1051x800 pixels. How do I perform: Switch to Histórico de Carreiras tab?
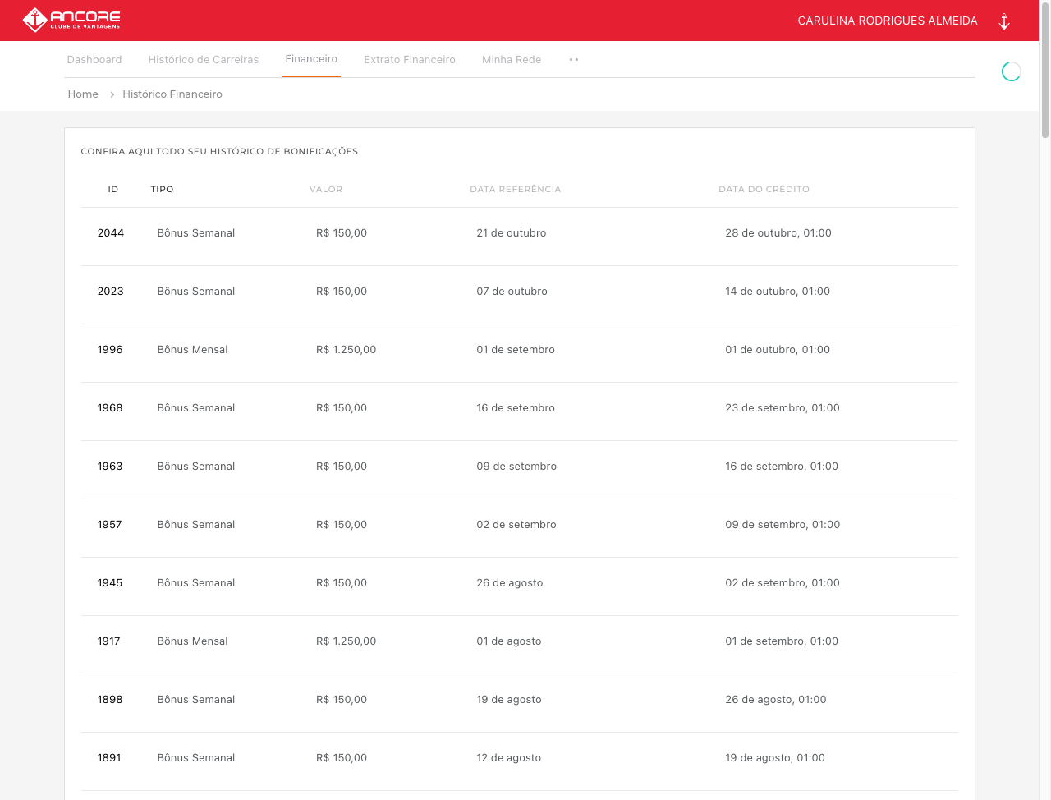coord(204,60)
